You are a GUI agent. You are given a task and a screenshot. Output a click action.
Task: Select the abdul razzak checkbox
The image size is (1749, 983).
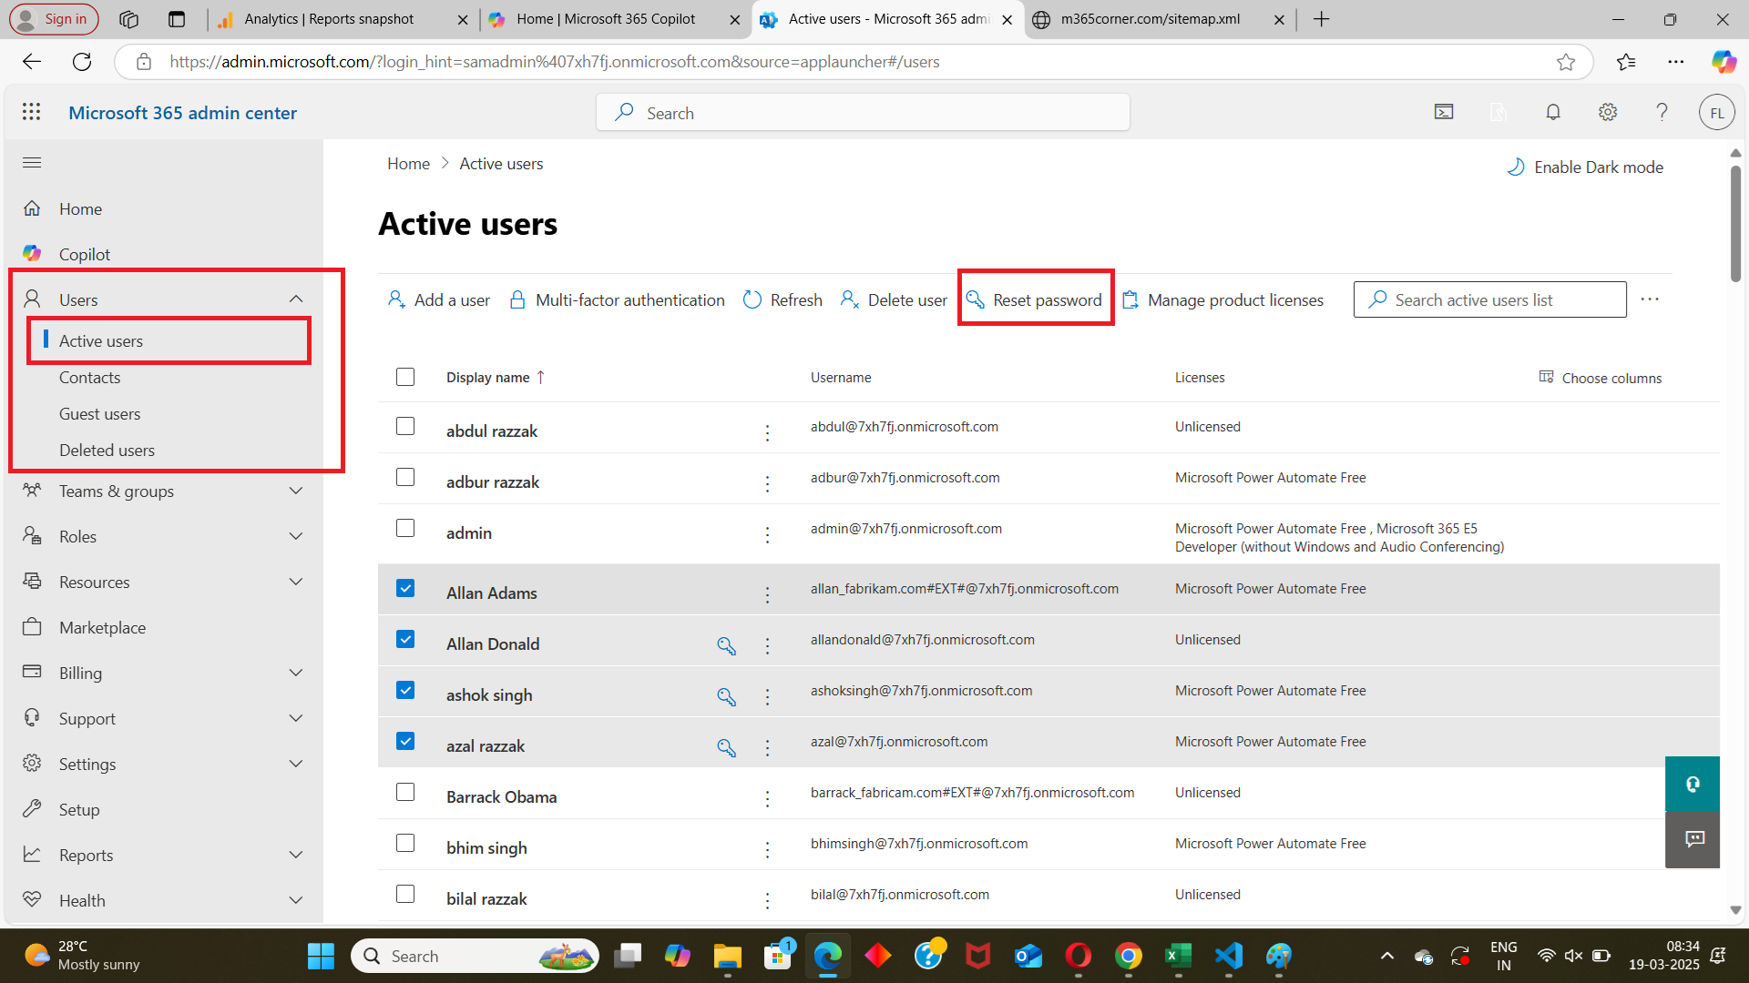405,427
